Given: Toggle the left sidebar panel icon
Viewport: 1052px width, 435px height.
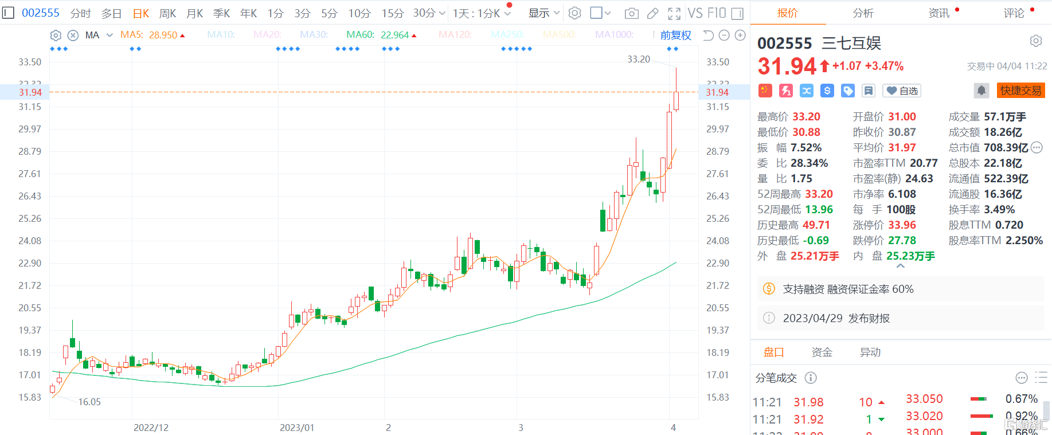Looking at the screenshot, I should tap(8, 12).
